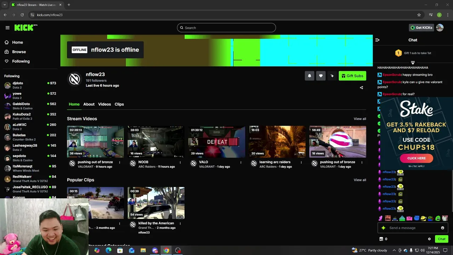
Task: Click the green sparkle icon in message box
Action: (x=383, y=228)
